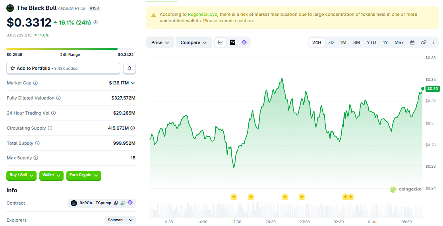Switch to TradingView chart icon
Image resolution: width=443 pixels, height=226 pixels.
232,42
